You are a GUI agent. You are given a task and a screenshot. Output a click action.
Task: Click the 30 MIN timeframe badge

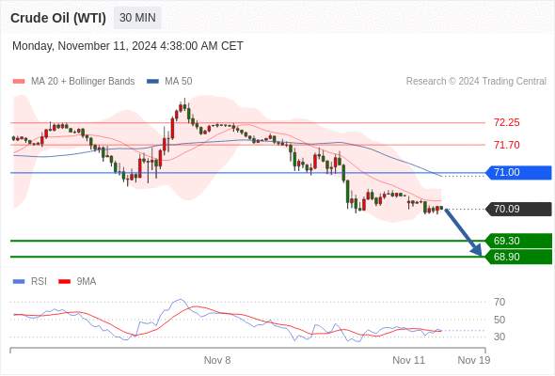(137, 18)
